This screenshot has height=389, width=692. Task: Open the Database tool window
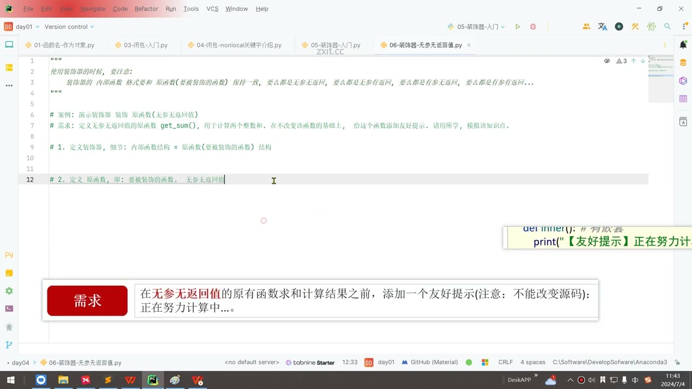pyautogui.click(x=683, y=63)
